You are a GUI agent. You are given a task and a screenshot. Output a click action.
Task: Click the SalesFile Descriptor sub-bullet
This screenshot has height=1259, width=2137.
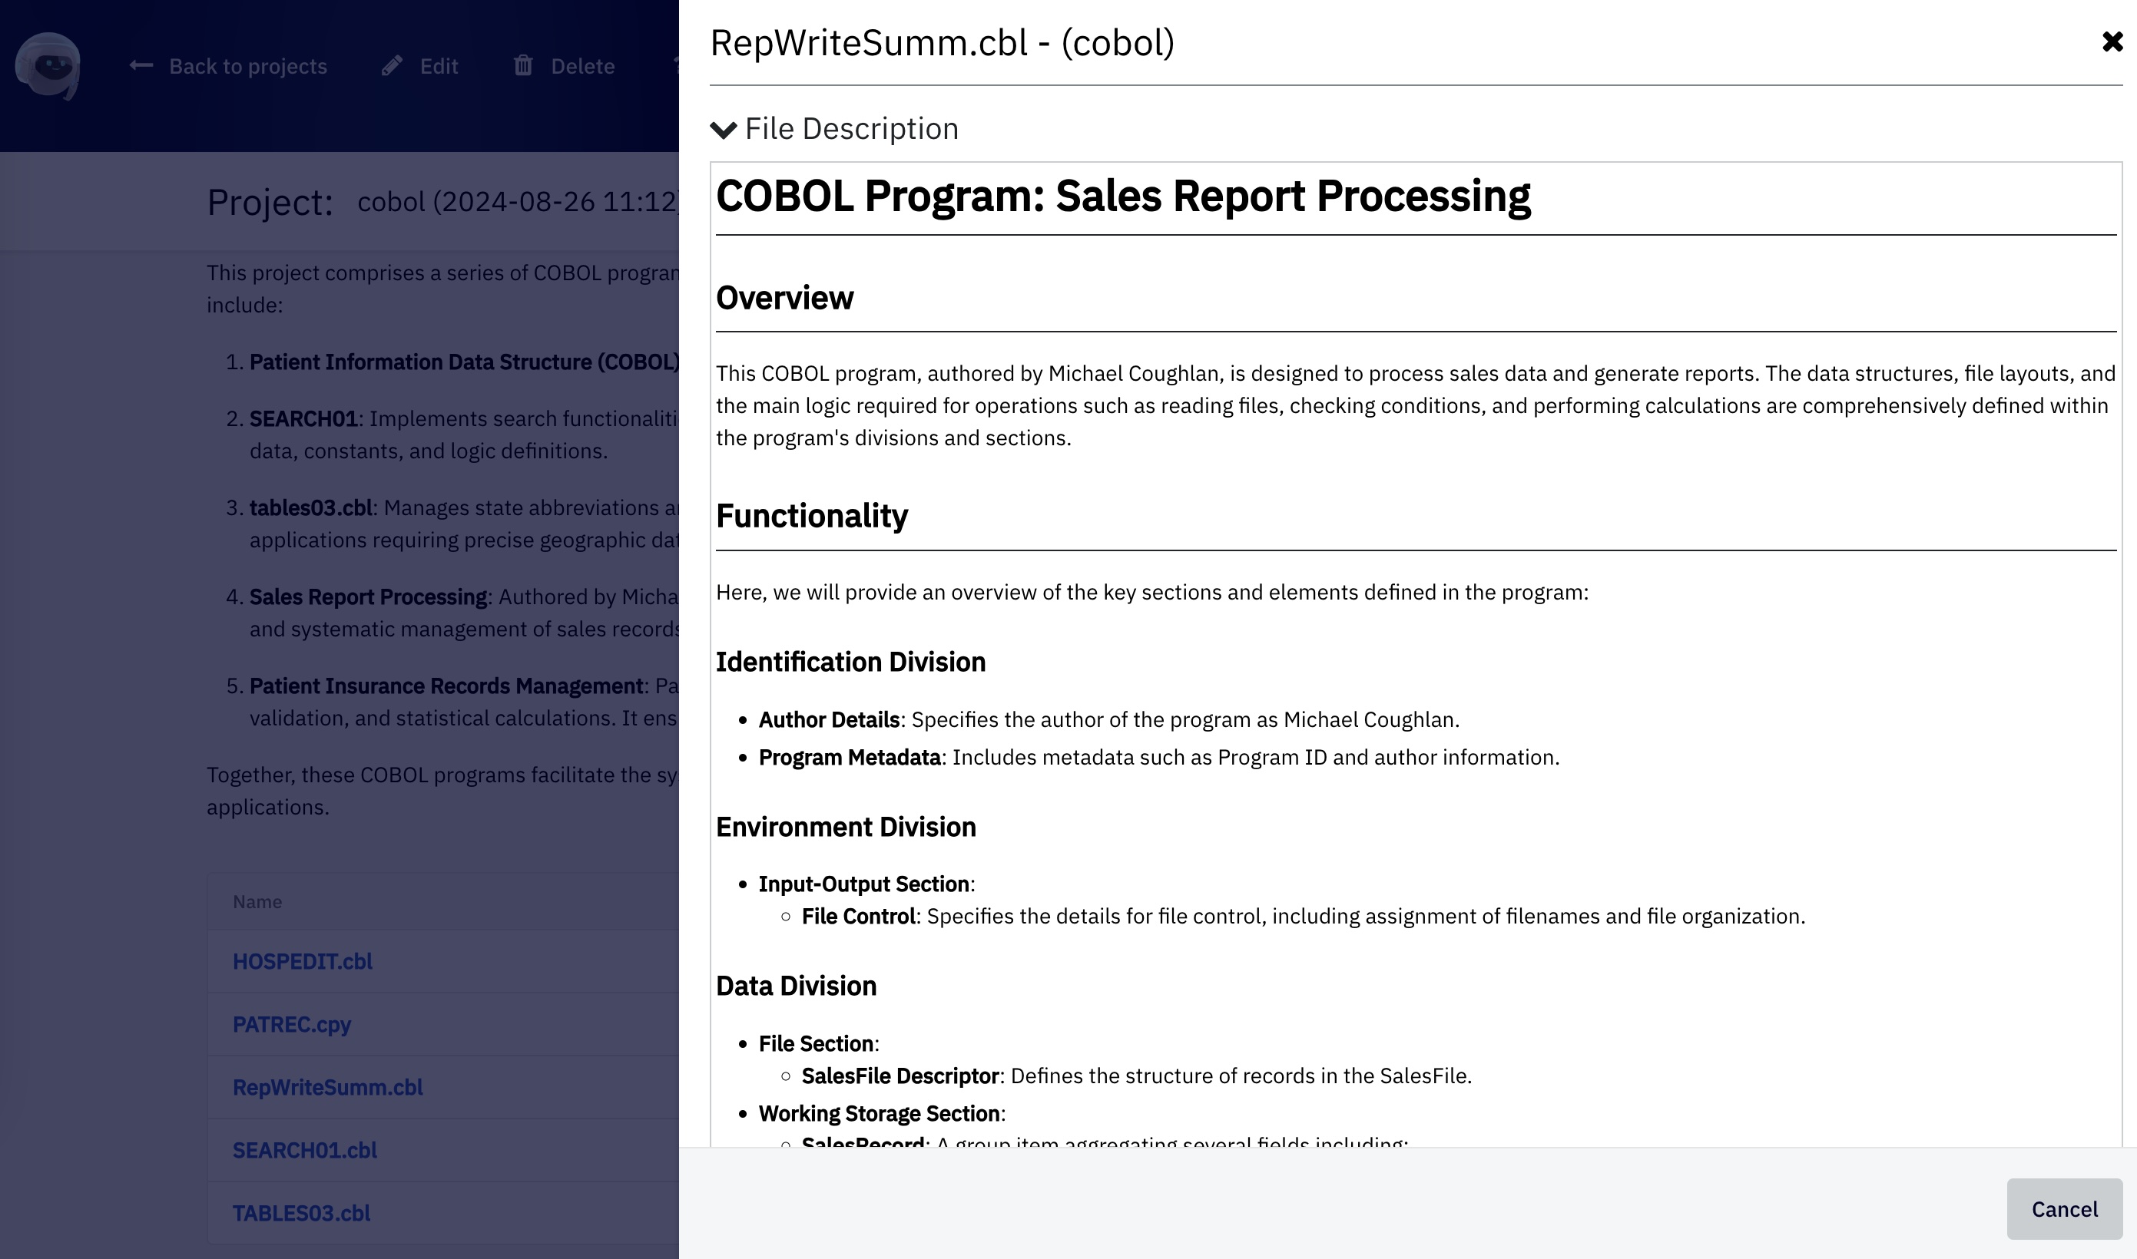click(x=1136, y=1075)
